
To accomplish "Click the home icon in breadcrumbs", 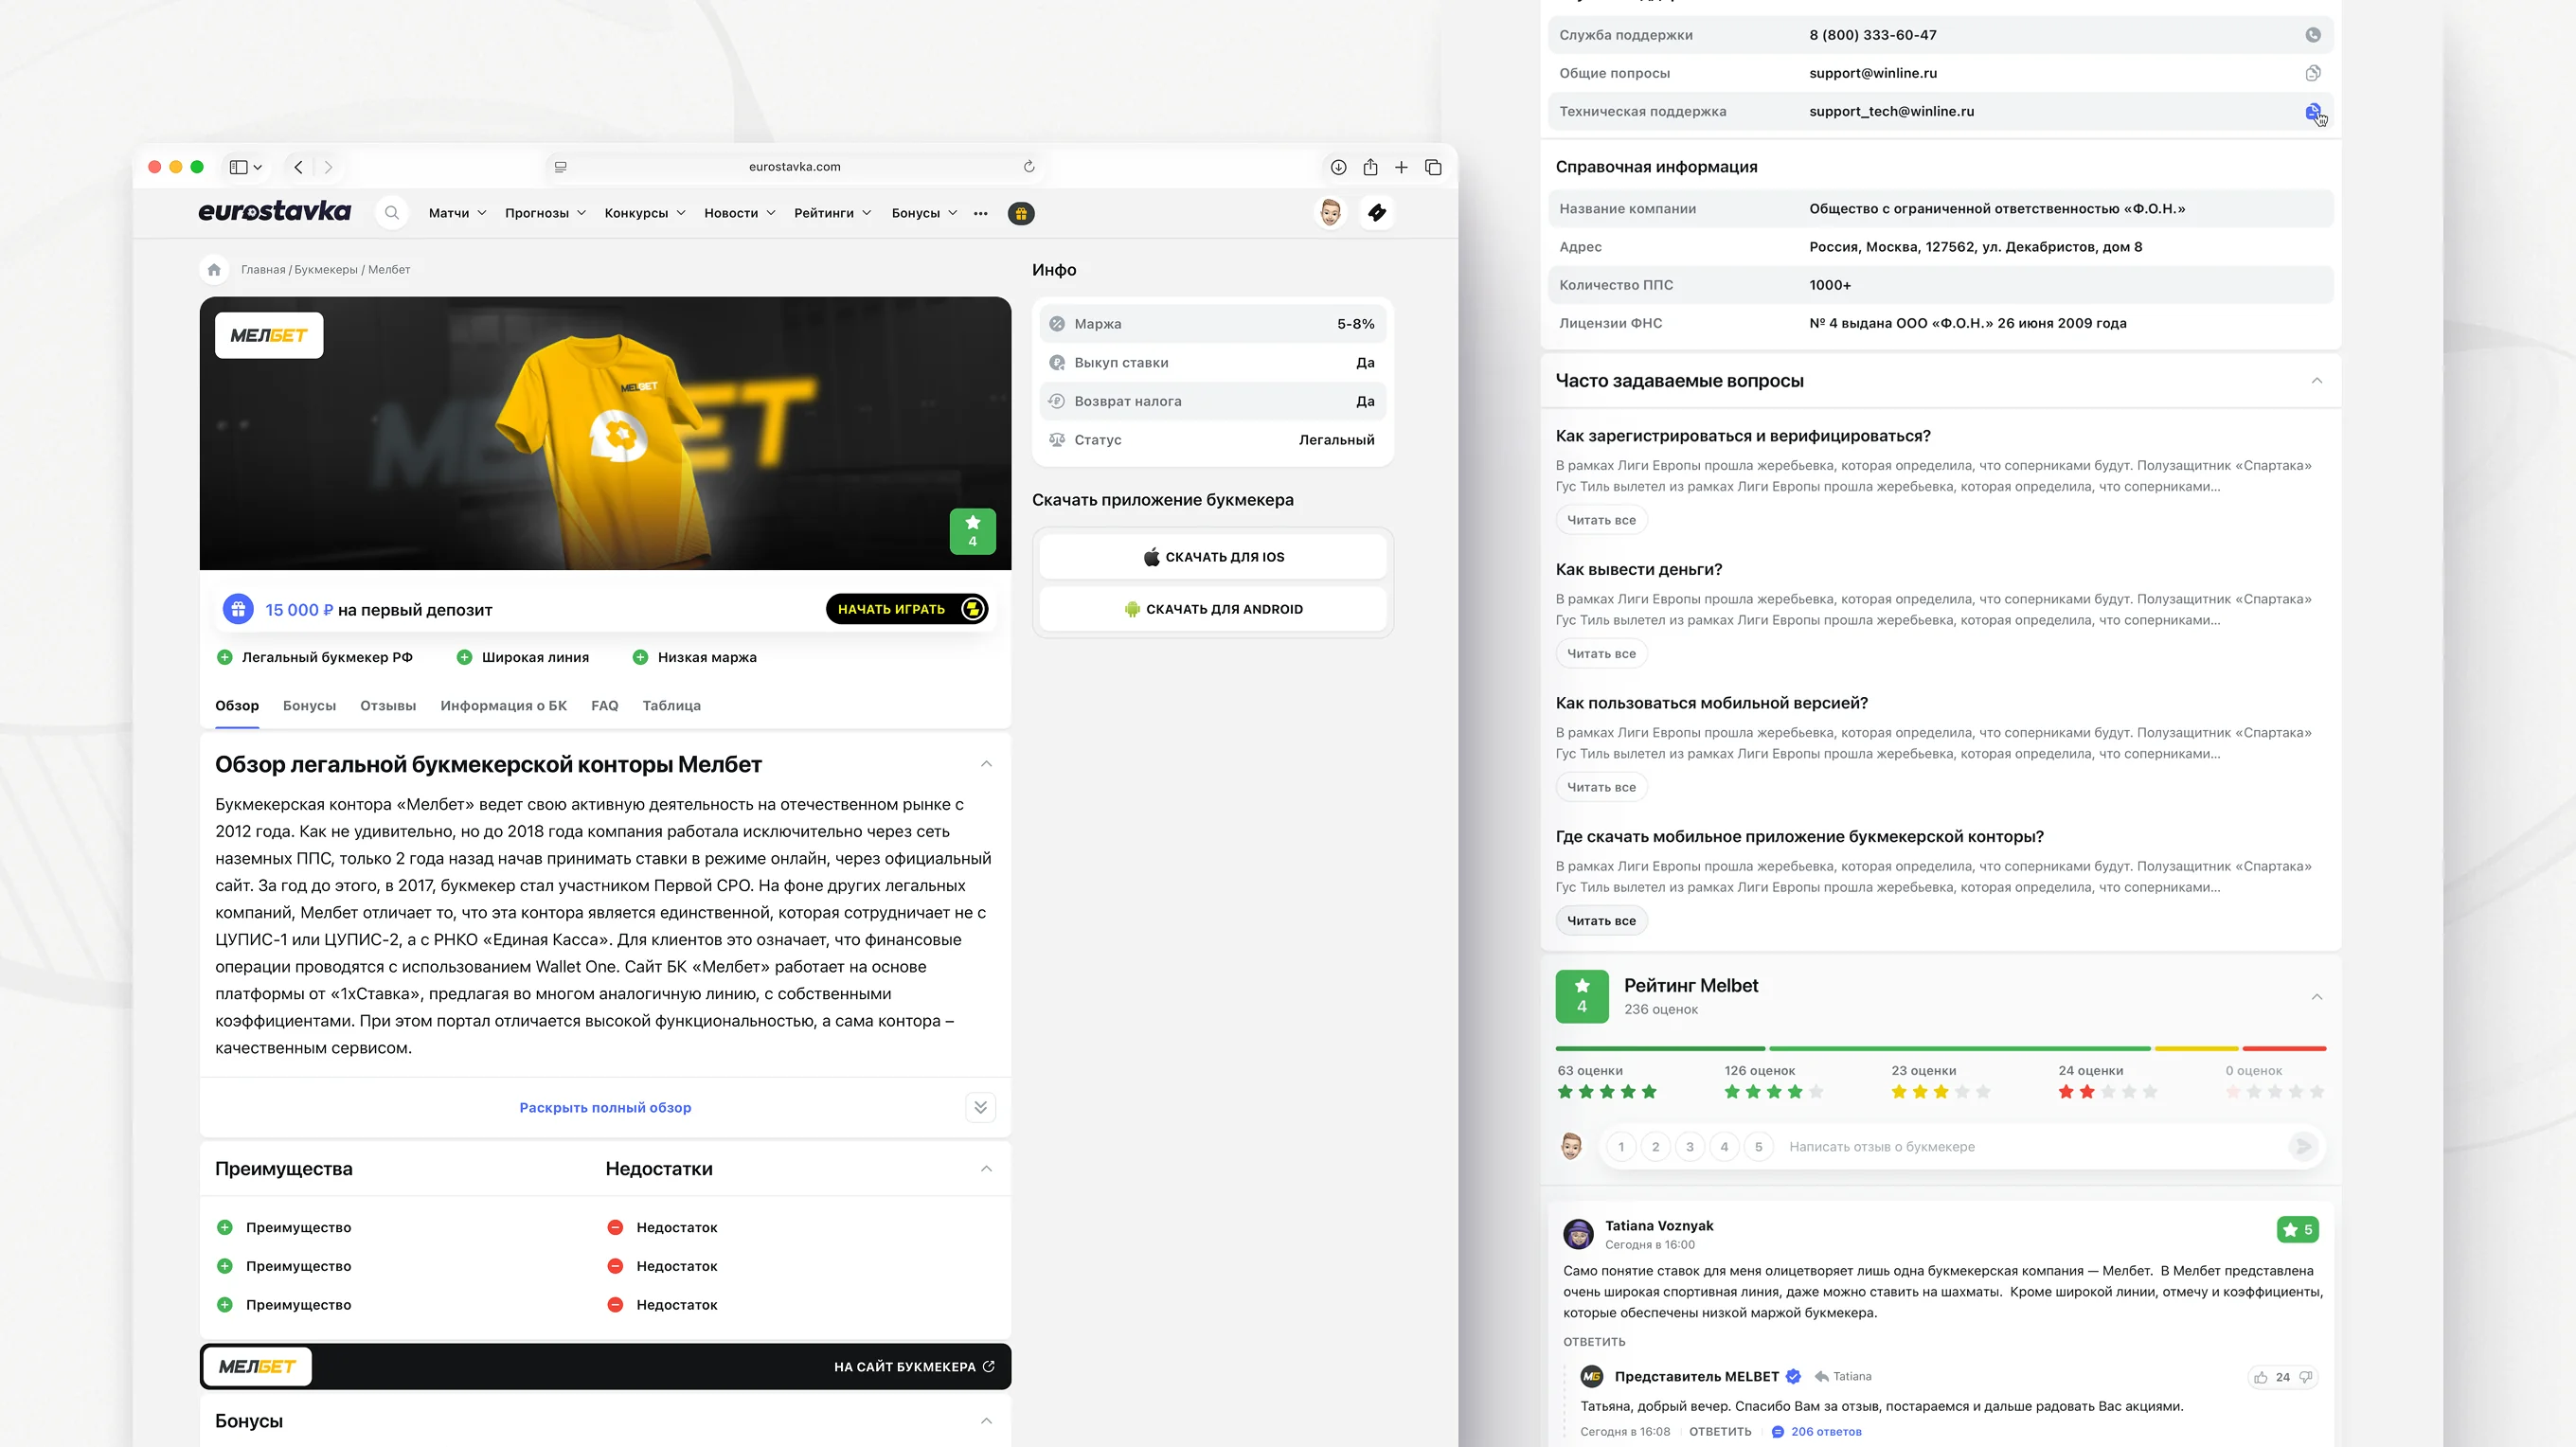I will (214, 270).
